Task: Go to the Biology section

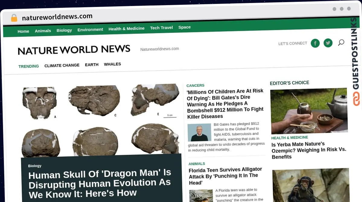Action: pyautogui.click(x=64, y=30)
